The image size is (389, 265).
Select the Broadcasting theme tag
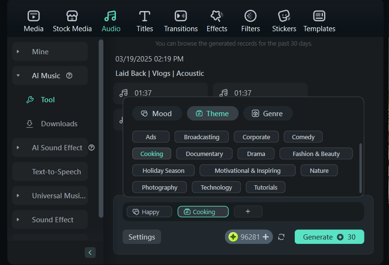pyautogui.click(x=201, y=137)
